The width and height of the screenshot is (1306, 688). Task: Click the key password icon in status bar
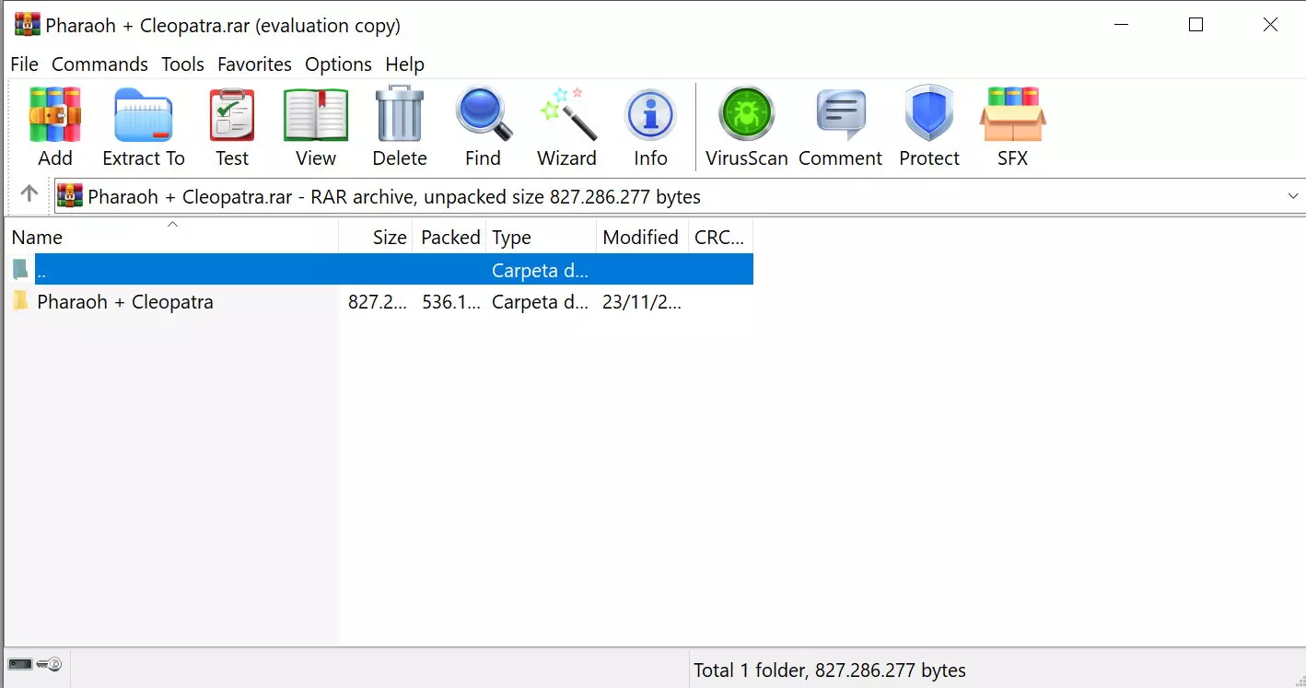49,663
